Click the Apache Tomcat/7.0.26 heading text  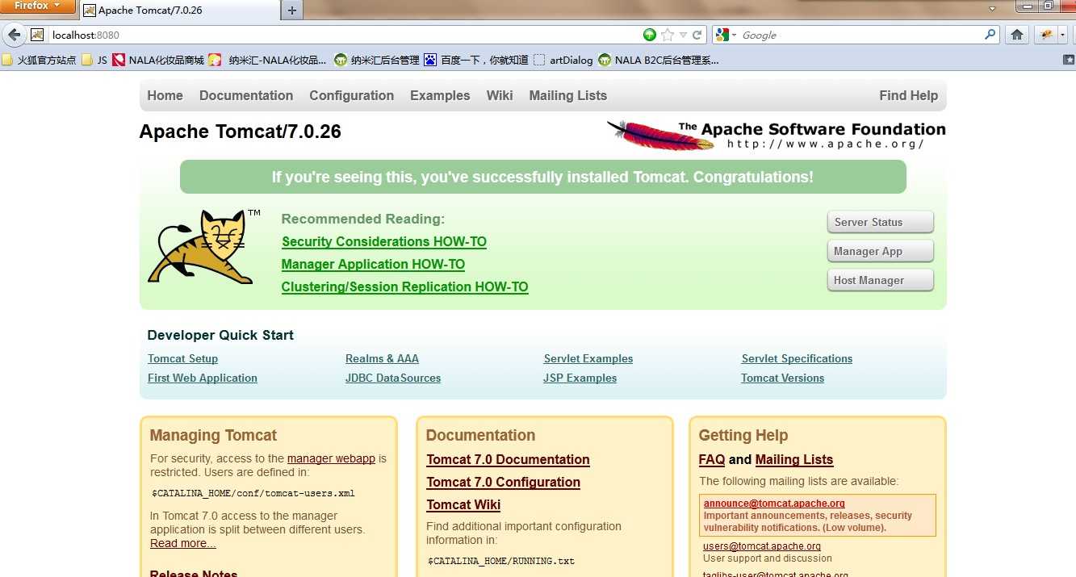point(241,132)
